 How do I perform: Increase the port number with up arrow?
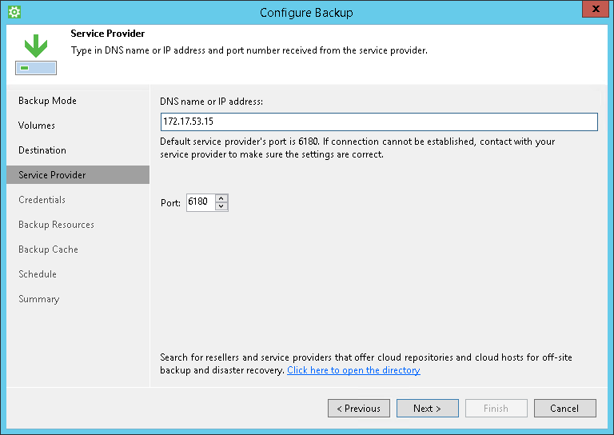[221, 198]
